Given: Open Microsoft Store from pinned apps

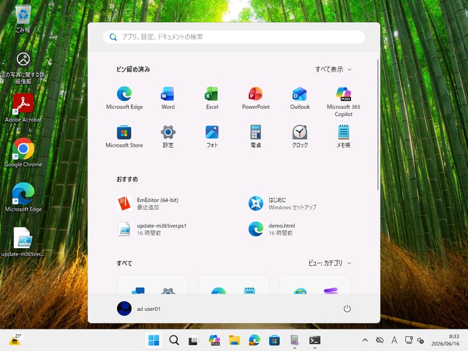Looking at the screenshot, I should point(124,137).
